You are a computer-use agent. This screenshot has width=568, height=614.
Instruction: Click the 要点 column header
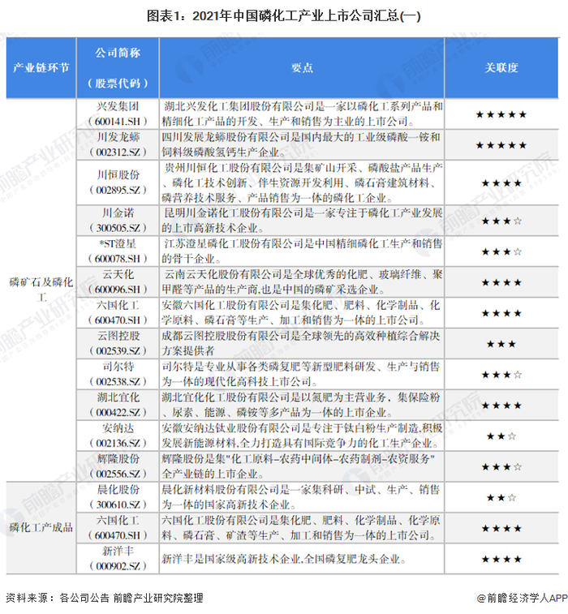click(302, 68)
